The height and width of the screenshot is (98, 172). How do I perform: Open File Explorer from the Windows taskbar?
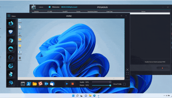click(90, 95)
